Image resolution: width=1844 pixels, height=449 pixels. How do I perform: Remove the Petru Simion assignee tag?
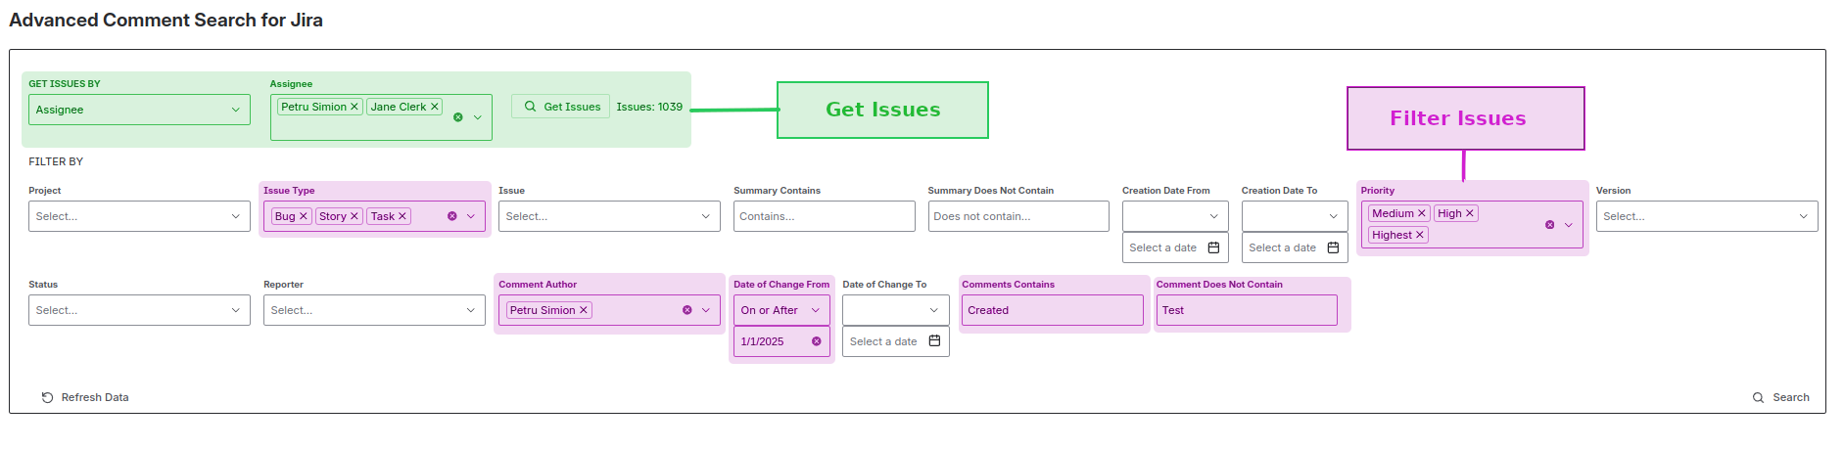pos(355,108)
